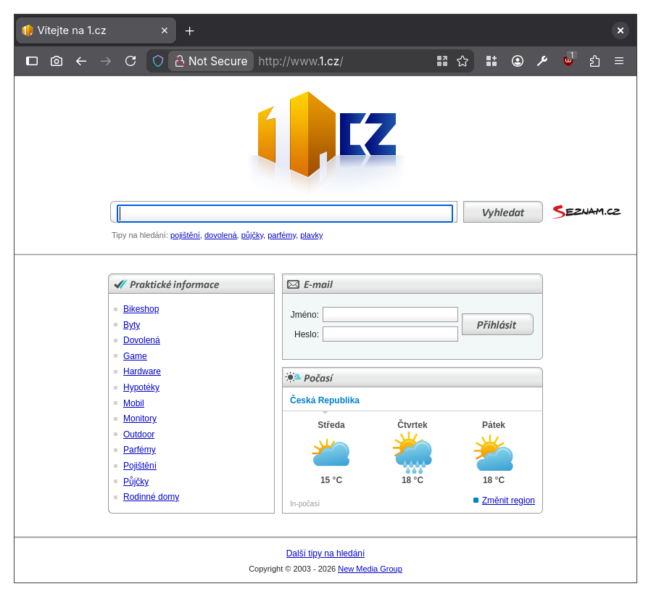Click the Změnit region link
The image size is (651, 597).
point(508,501)
